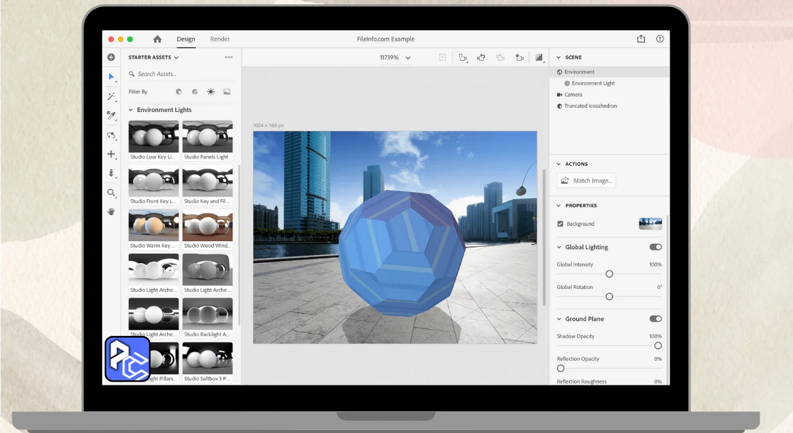Select the Sampler eyedropper tool
Viewport: 793px width, 433px height.
point(112,116)
